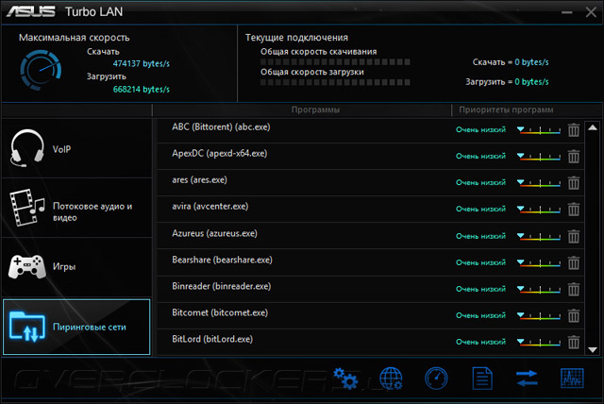Remove Binreader via its trash icon

574,289
